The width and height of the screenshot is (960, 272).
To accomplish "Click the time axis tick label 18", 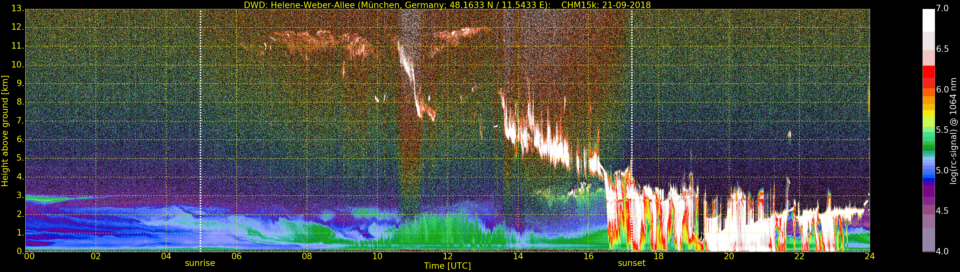I will pyautogui.click(x=659, y=256).
